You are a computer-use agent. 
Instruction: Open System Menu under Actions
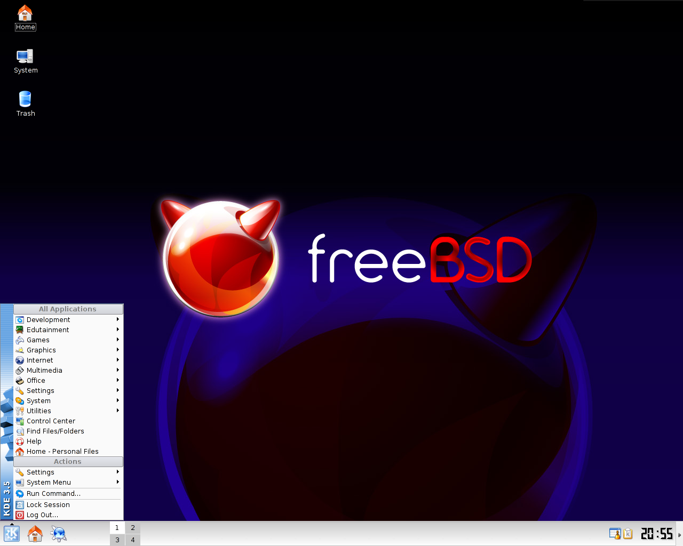68,483
